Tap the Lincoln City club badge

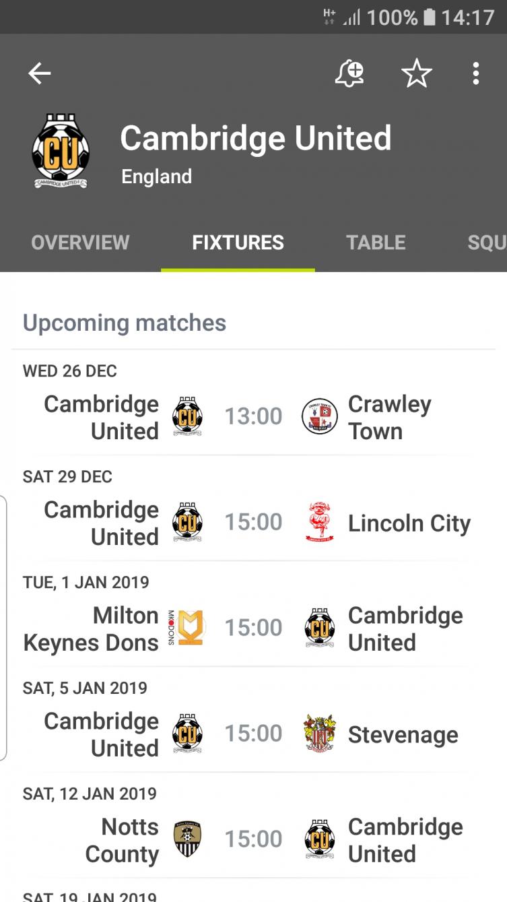click(x=319, y=522)
